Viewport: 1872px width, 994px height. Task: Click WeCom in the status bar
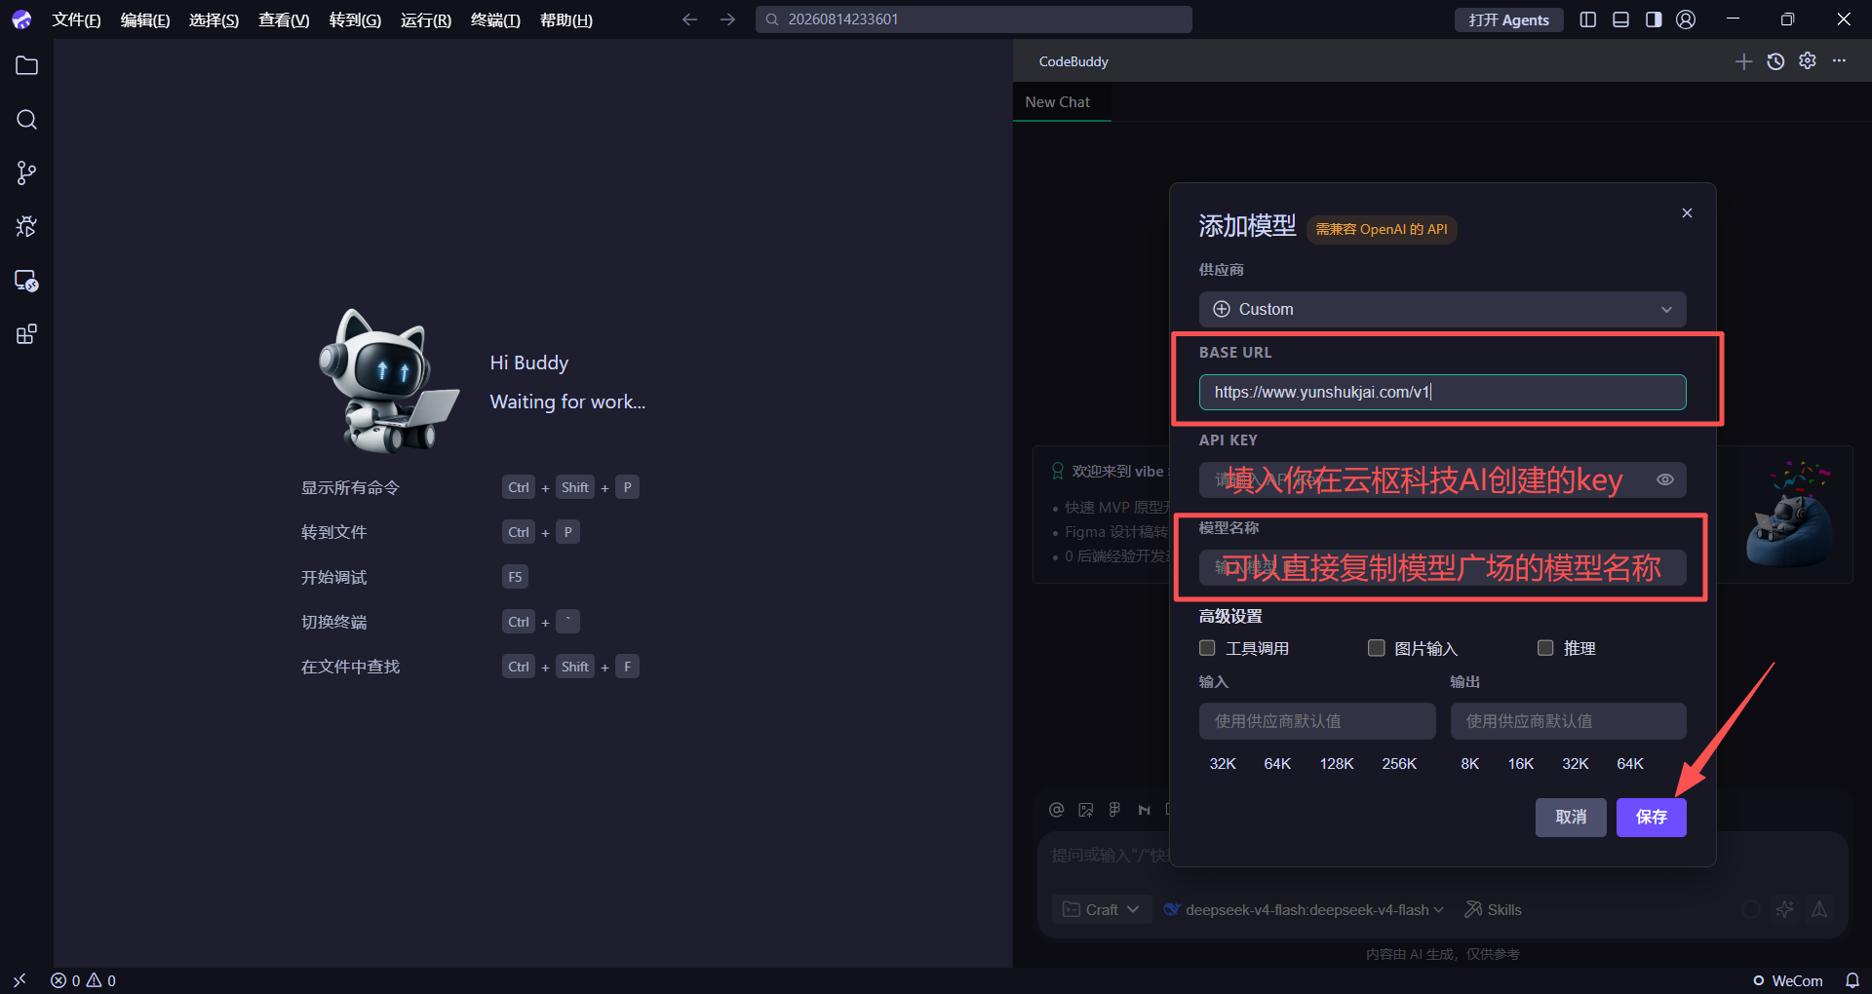(x=1788, y=980)
